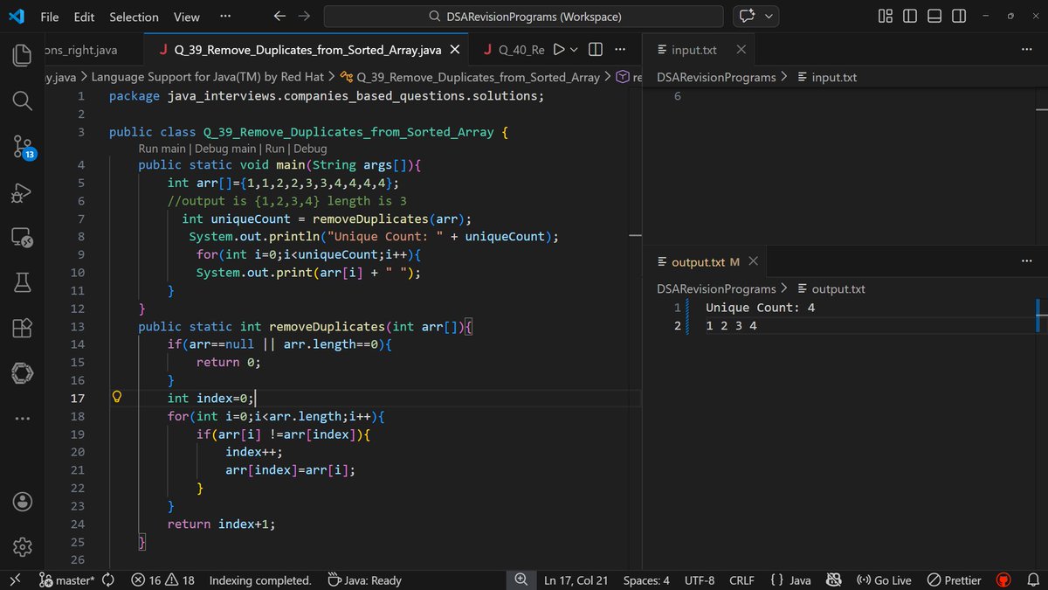This screenshot has width=1048, height=590.
Task: Open the Selection menu
Action: click(134, 17)
